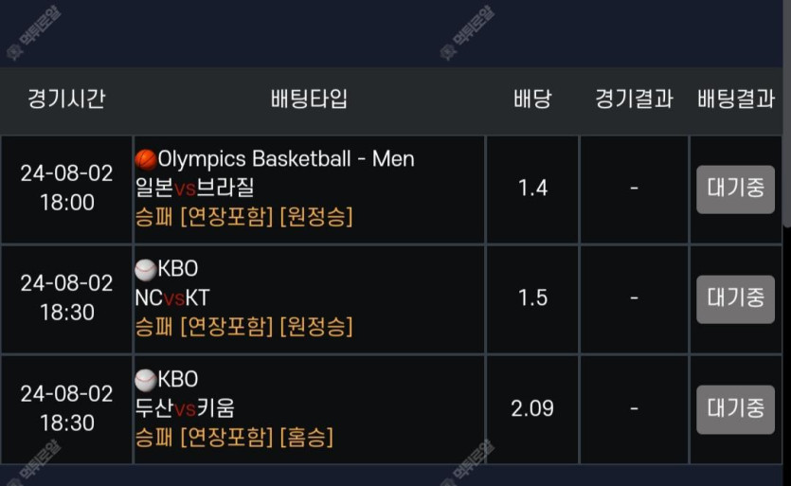The height and width of the screenshot is (486, 791).
Task: Click the 승패 [연장포함] [홈승] bet label
Action: tap(234, 437)
